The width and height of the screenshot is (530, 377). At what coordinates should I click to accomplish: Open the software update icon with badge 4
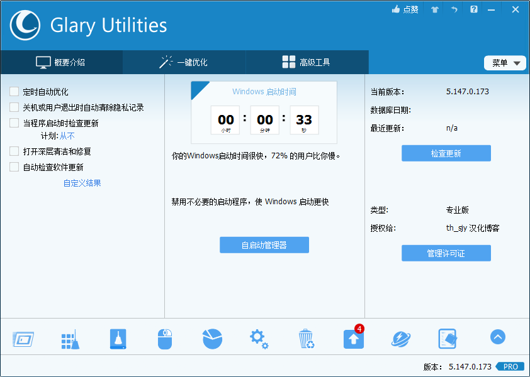pyautogui.click(x=354, y=337)
